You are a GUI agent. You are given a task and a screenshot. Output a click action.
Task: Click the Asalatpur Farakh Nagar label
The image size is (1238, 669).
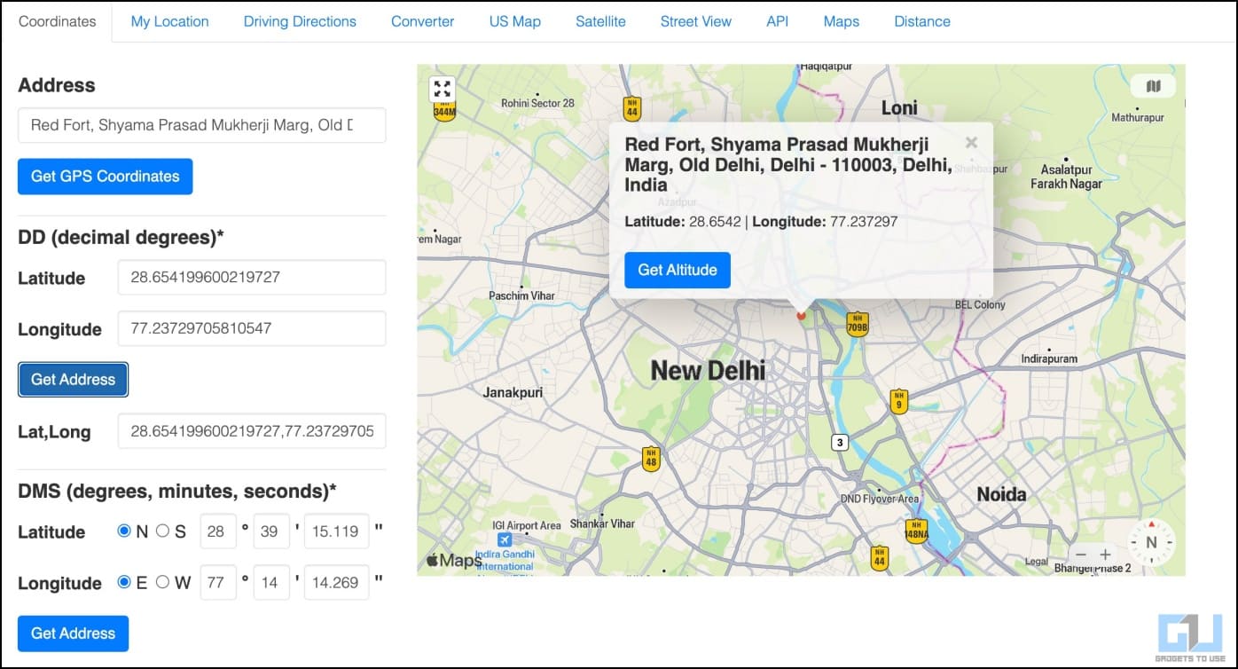coord(1066,177)
